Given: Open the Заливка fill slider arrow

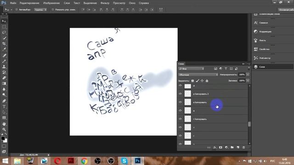Looking at the screenshot, I should [248, 81].
